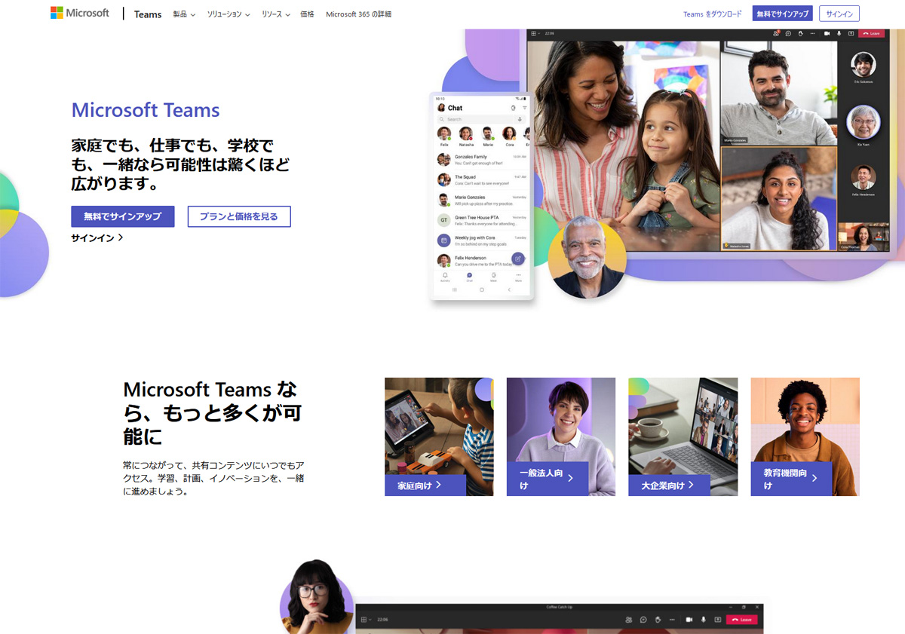Start a new chat with the compose icon
The height and width of the screenshot is (634, 905).
(x=517, y=259)
